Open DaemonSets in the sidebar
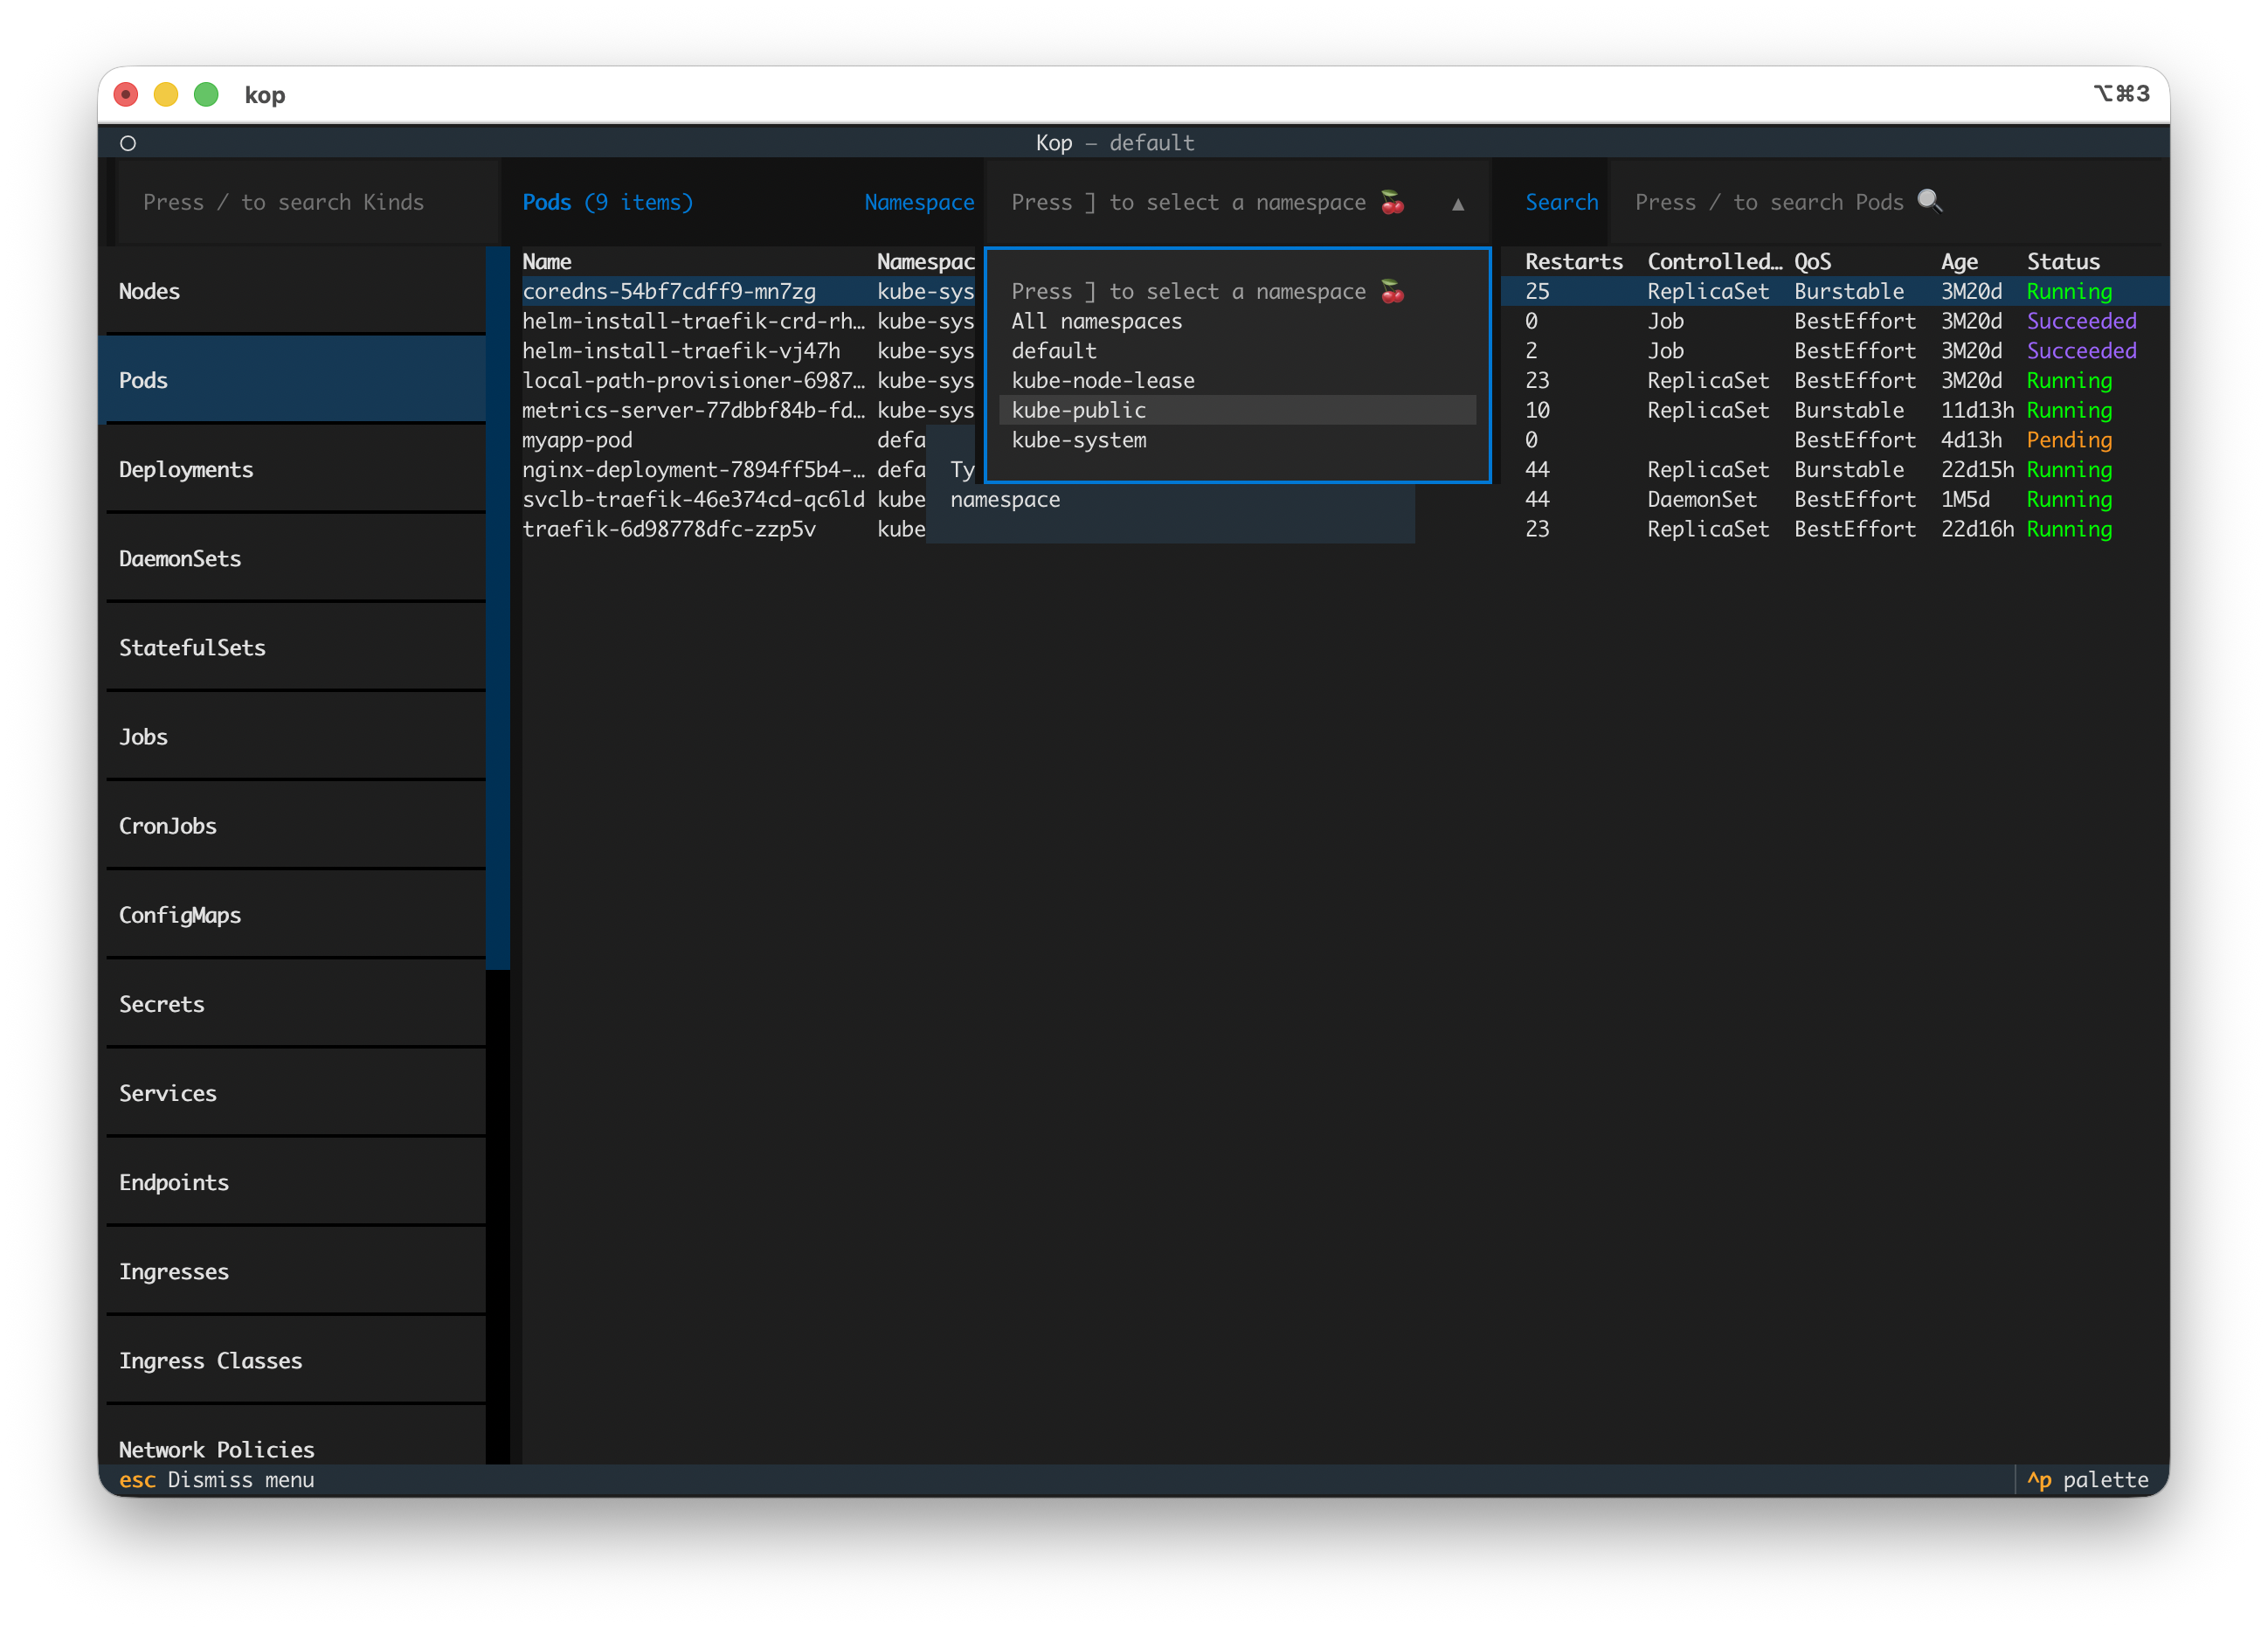The image size is (2268, 1627). pyautogui.click(x=296, y=558)
